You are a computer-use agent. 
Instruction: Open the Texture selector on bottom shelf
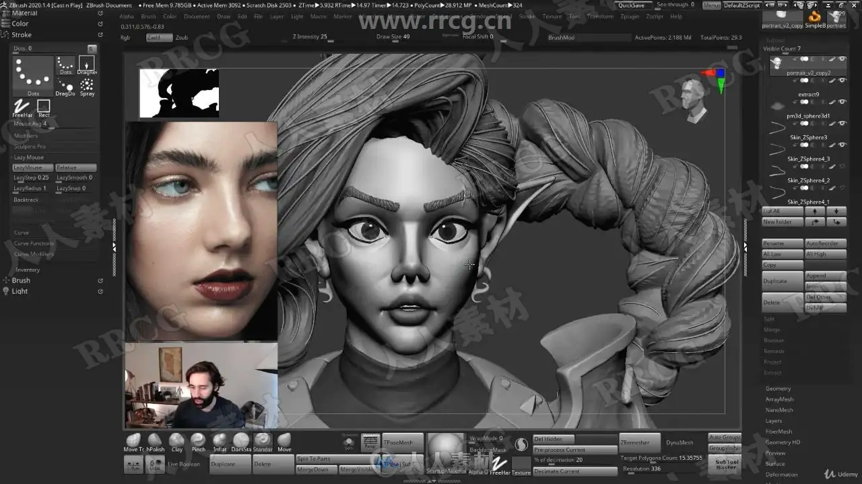(x=521, y=465)
